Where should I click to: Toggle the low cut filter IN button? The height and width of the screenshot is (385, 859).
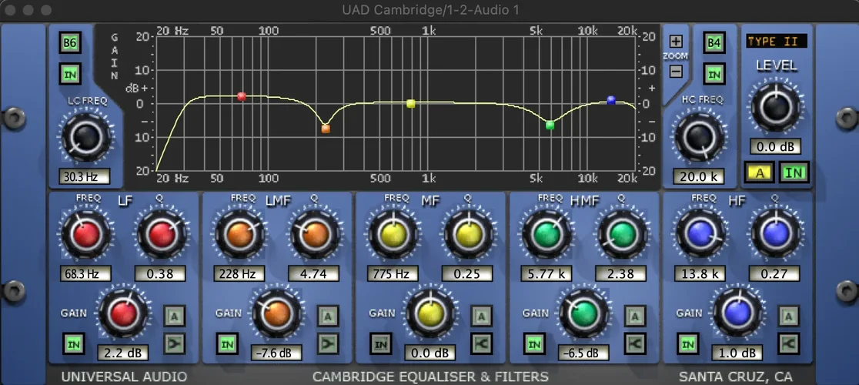point(70,73)
